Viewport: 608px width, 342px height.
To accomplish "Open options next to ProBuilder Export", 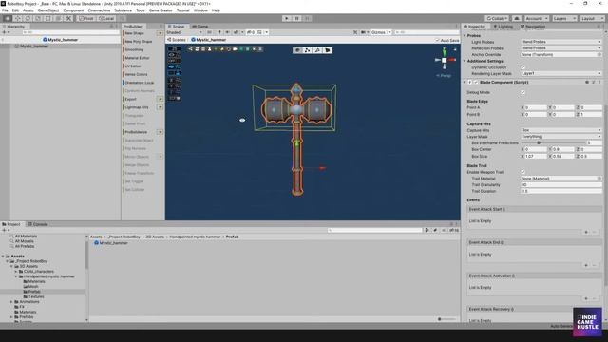I will pyautogui.click(x=160, y=99).
